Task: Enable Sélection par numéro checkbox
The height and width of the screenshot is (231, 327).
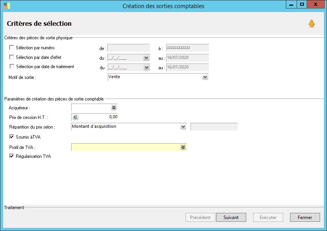Action: (12, 48)
